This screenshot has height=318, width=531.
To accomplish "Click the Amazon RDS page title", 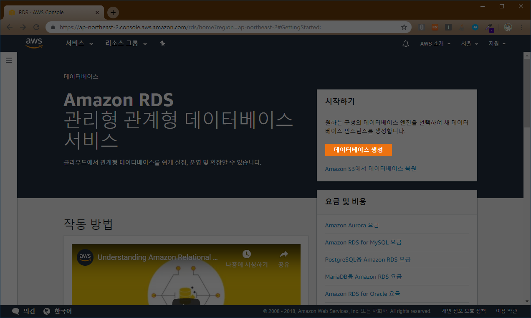I will [x=119, y=100].
